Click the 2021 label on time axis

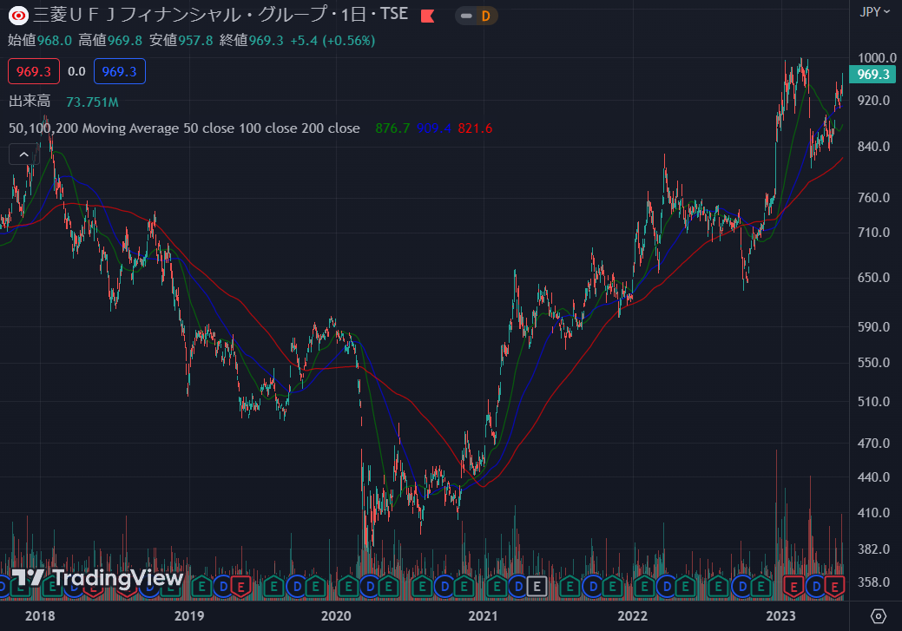tap(484, 616)
